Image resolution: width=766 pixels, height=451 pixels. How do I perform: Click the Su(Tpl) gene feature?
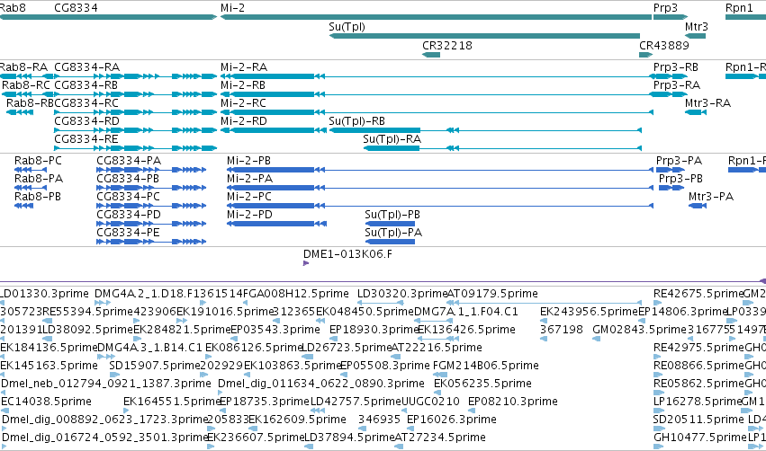click(x=484, y=36)
